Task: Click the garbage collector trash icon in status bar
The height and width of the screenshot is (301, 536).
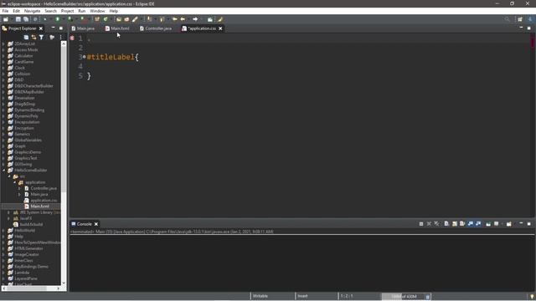Action: point(428,296)
